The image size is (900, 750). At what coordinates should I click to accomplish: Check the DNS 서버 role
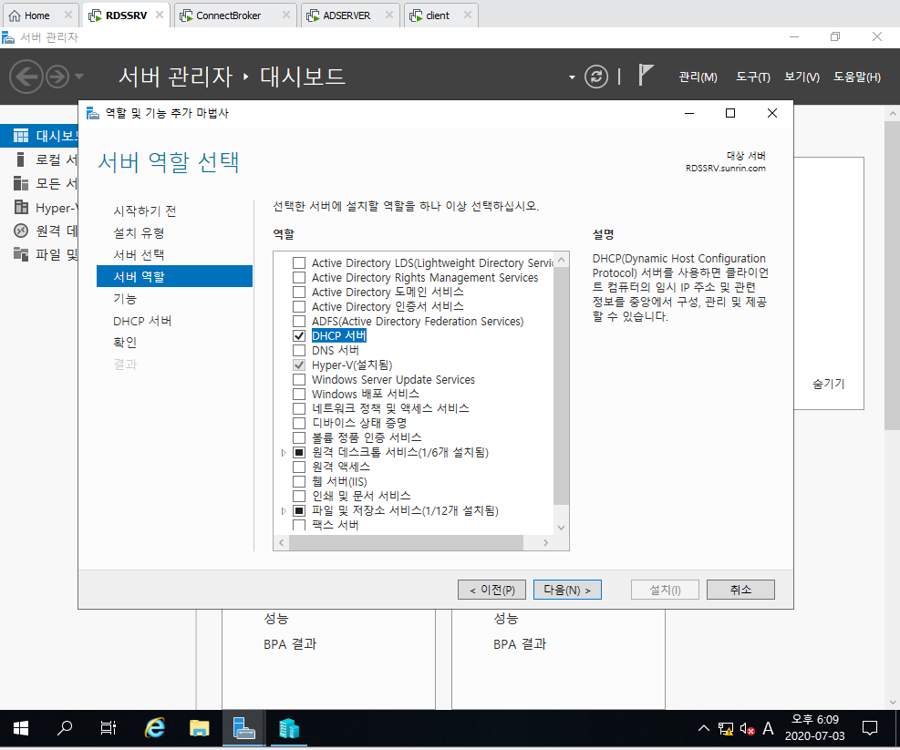coord(299,350)
